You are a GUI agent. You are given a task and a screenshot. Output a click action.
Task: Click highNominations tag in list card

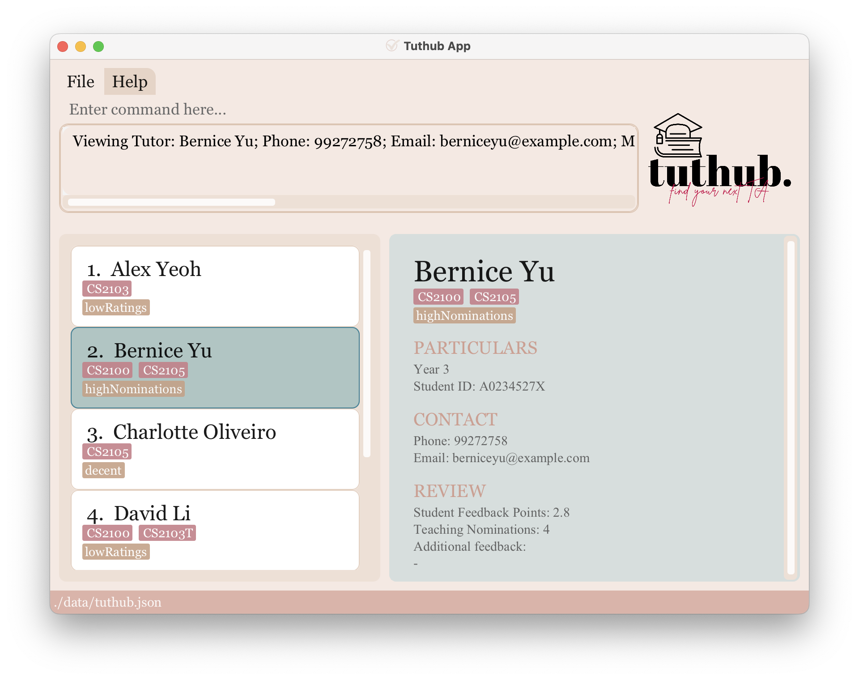tap(133, 389)
